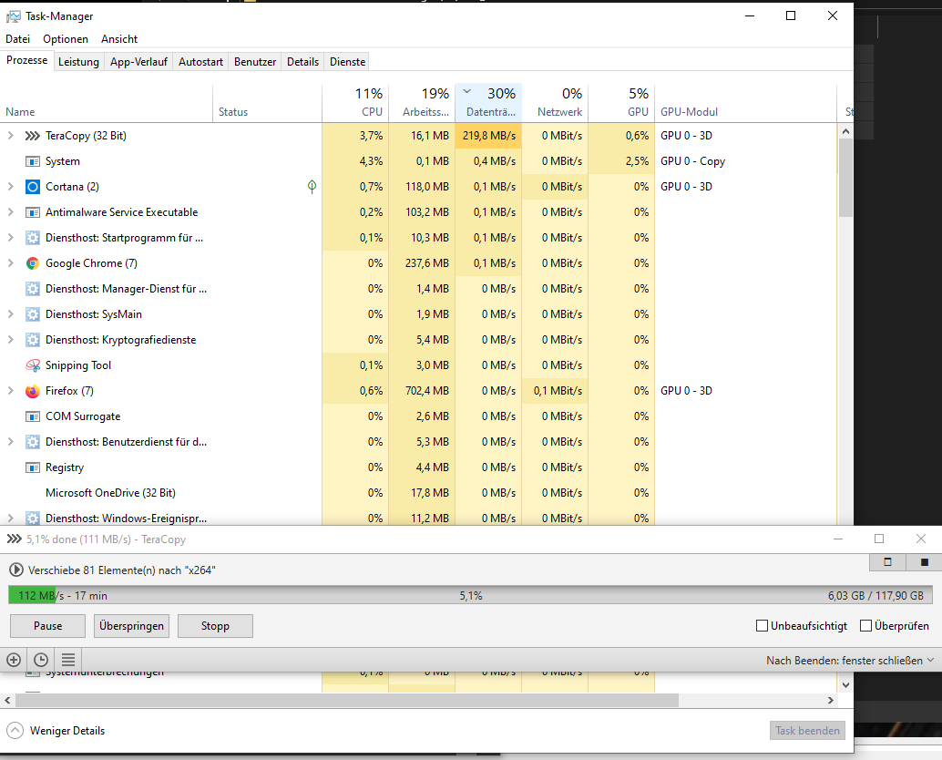Click the System process icon
Viewport: 942px width, 760px height.
pos(33,161)
